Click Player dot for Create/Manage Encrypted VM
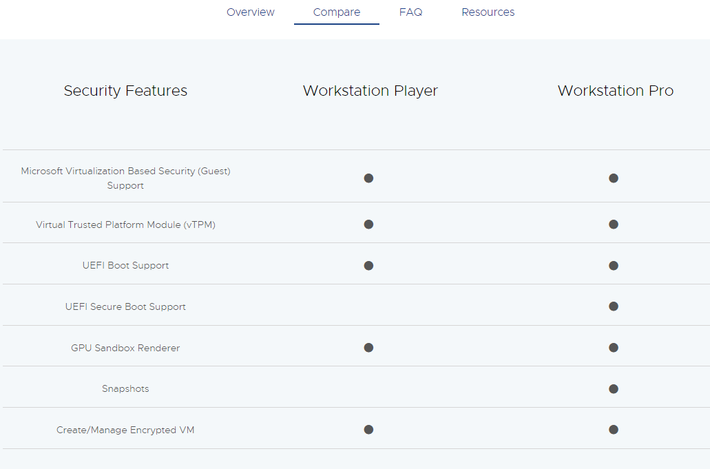This screenshot has width=710, height=469. (x=368, y=430)
